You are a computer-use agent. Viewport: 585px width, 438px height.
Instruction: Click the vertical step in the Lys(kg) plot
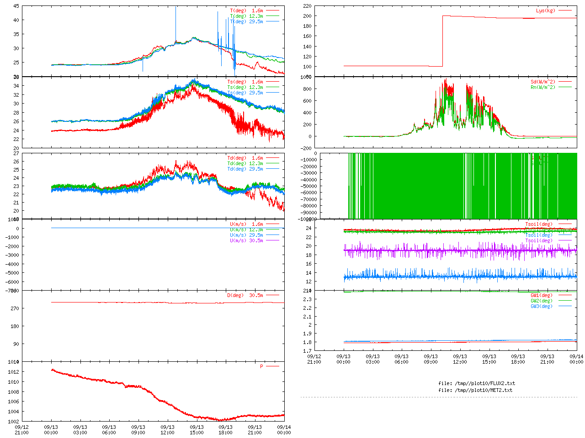(x=442, y=41)
